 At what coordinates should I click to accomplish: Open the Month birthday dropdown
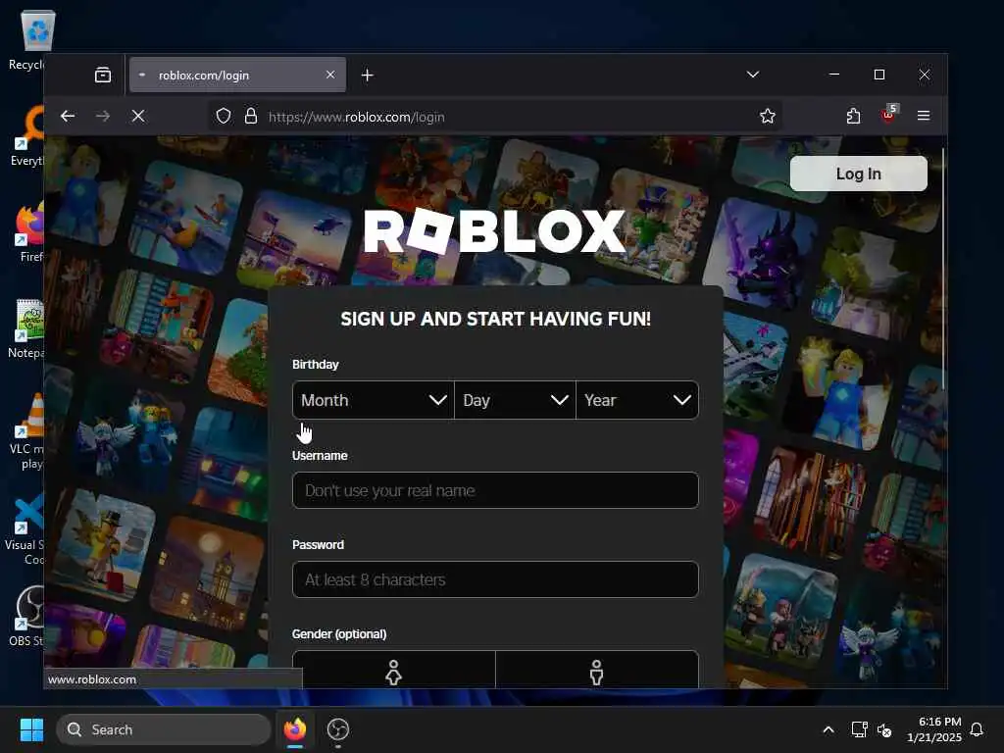[374, 400]
